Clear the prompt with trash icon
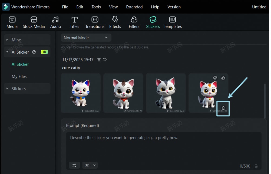The image size is (271, 174). tap(256, 166)
